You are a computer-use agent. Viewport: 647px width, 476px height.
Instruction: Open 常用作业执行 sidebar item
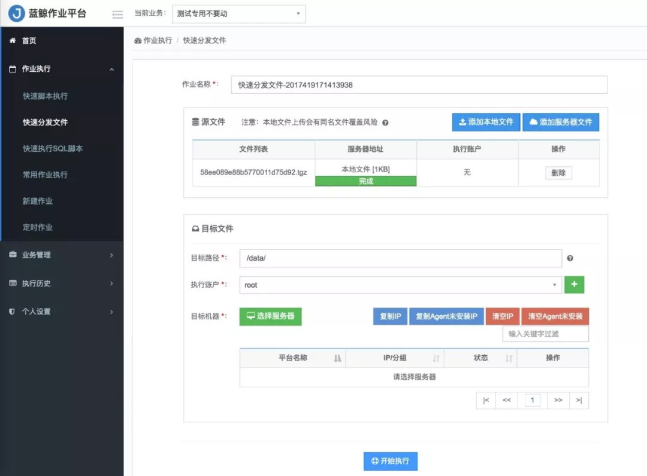(x=45, y=175)
